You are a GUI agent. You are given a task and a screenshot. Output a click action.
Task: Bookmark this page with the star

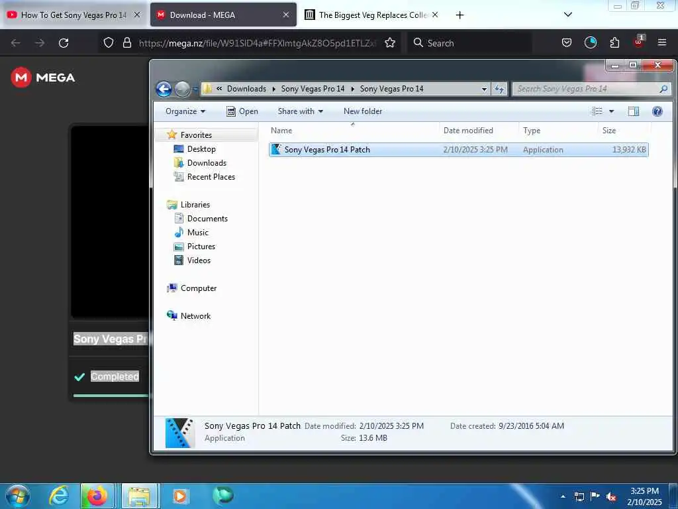(x=390, y=43)
